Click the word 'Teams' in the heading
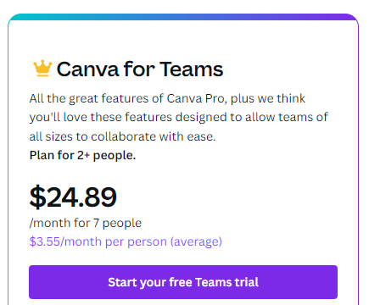 pyautogui.click(x=192, y=69)
